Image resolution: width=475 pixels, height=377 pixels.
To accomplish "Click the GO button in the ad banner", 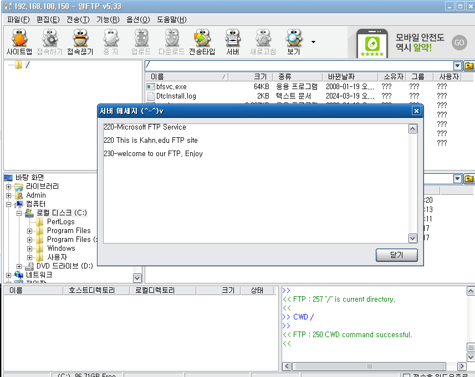I will (x=459, y=43).
